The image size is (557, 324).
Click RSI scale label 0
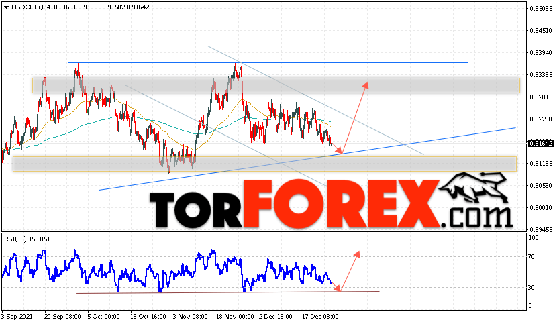pos(530,305)
